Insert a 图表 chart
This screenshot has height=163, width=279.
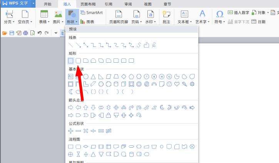[87, 22]
